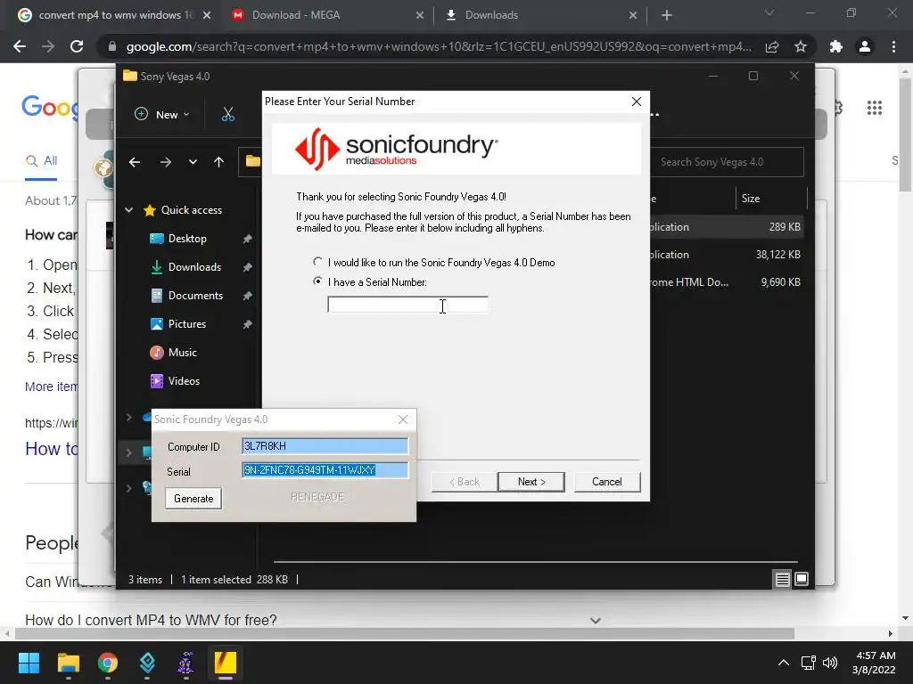Switch to convert mp4 to wmv tab

(x=114, y=15)
